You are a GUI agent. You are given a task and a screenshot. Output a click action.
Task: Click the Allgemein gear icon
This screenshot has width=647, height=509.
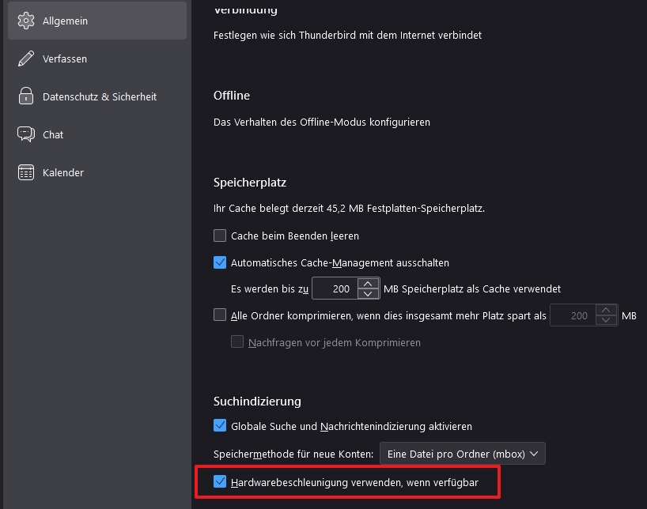coord(26,21)
